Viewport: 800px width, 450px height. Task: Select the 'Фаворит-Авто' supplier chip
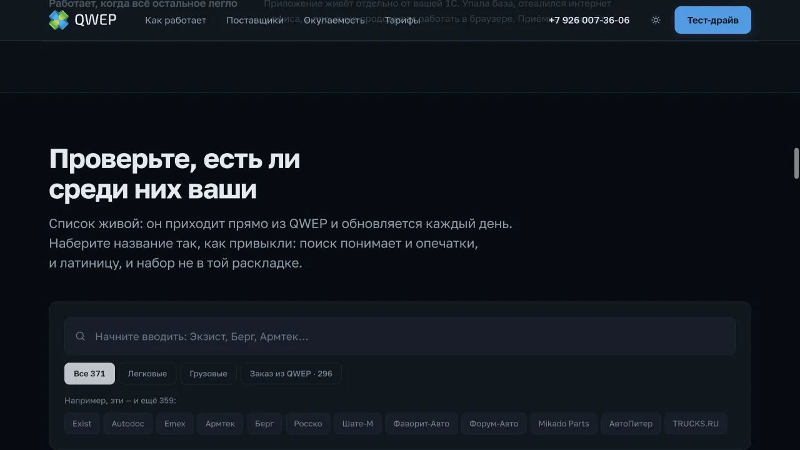pyautogui.click(x=421, y=424)
